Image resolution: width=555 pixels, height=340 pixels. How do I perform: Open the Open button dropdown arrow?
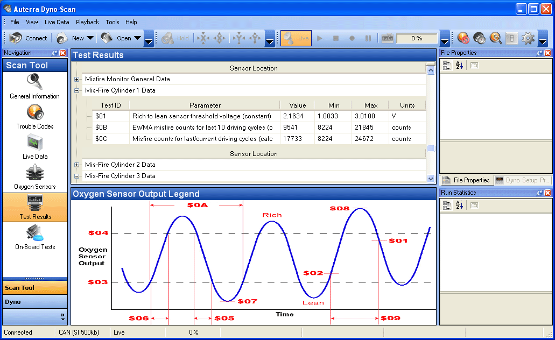[x=137, y=38]
